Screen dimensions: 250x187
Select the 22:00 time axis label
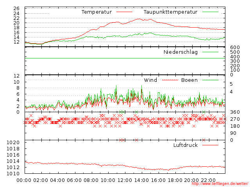(x=208, y=180)
